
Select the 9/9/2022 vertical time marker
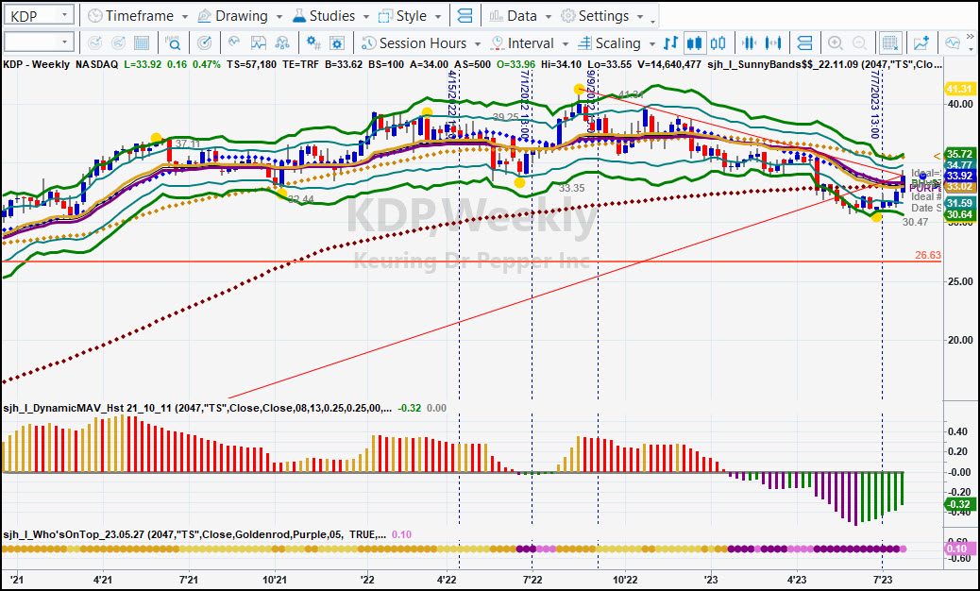(x=592, y=104)
